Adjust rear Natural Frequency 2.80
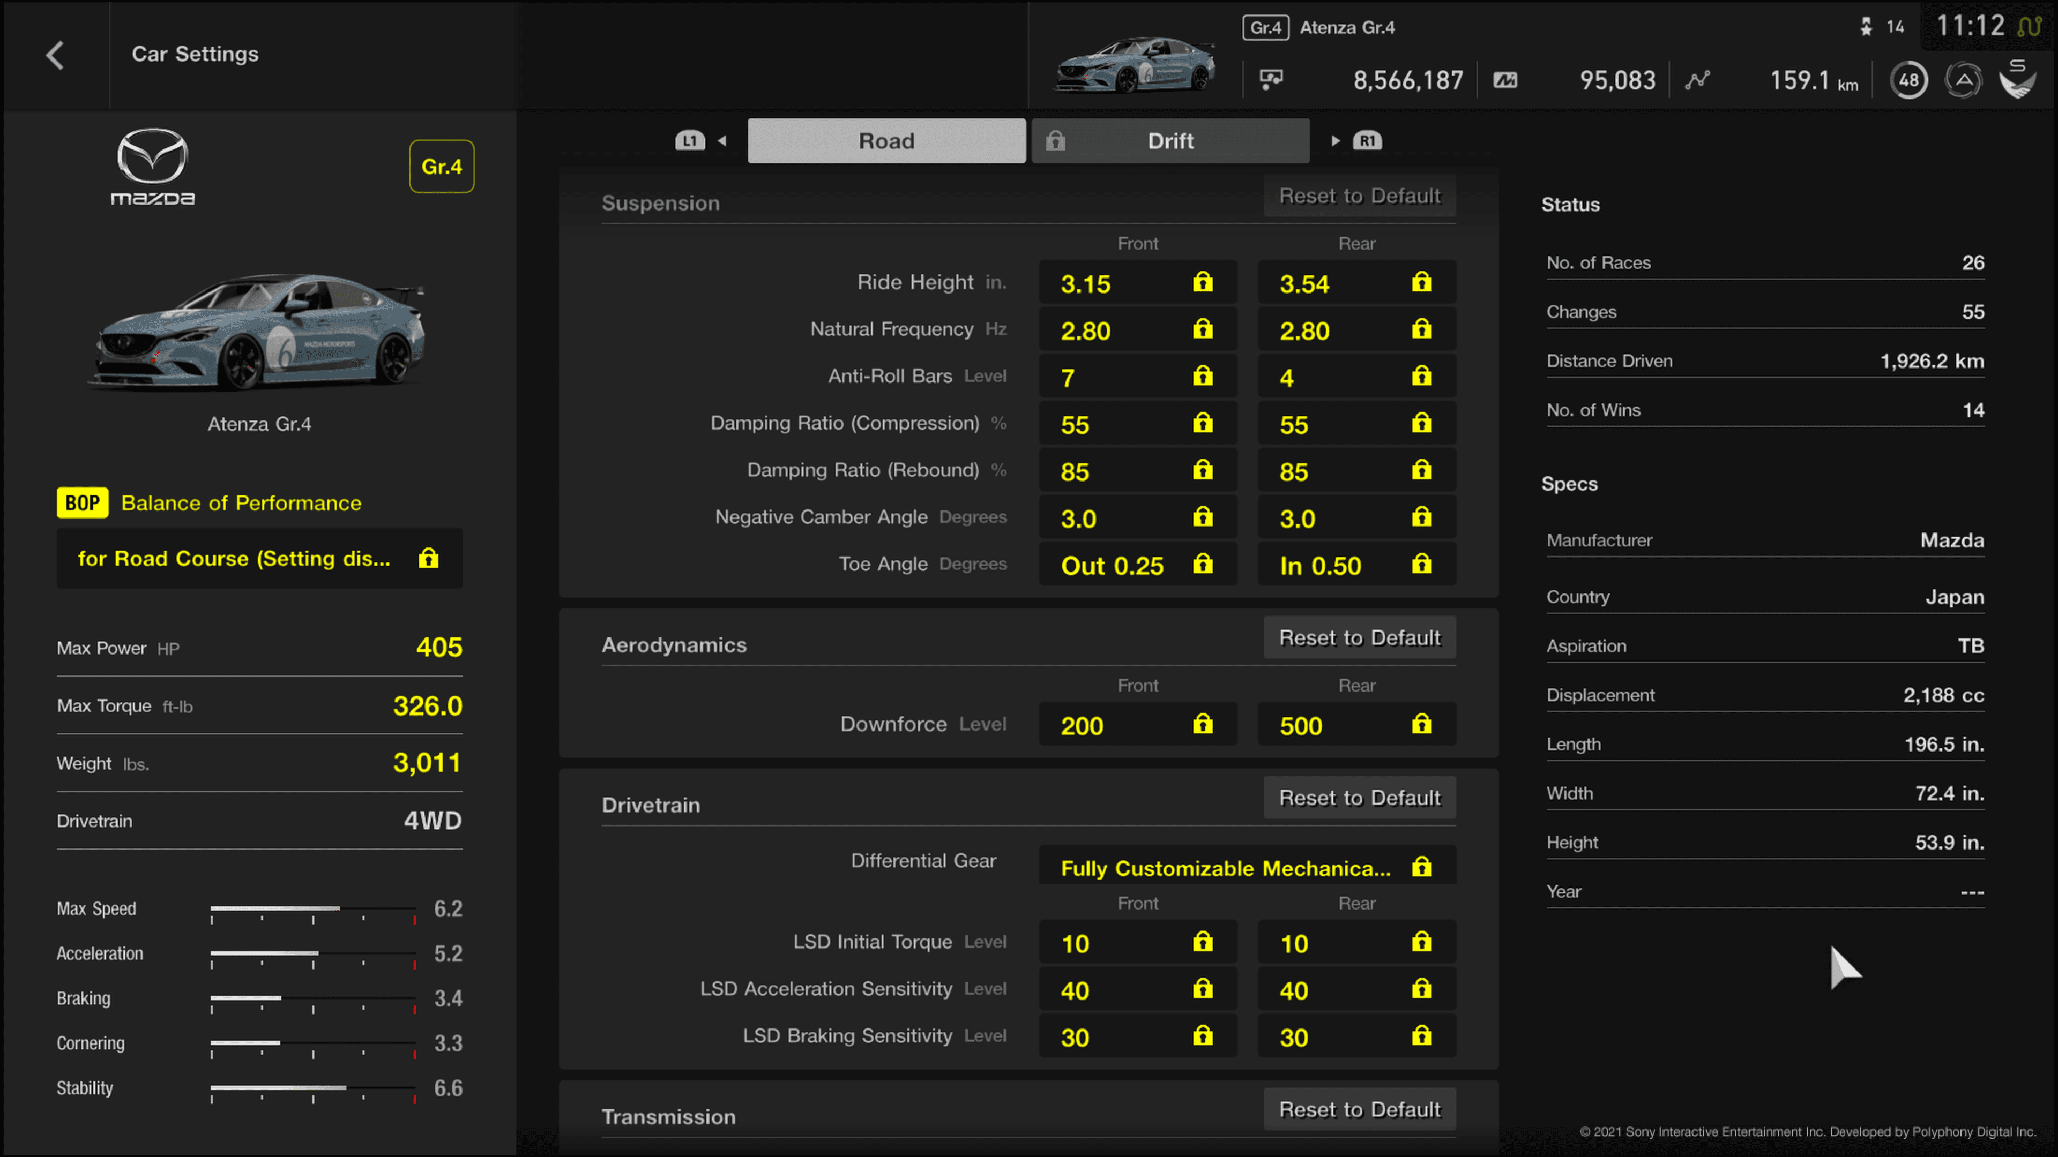The image size is (2058, 1157). tap(1356, 330)
